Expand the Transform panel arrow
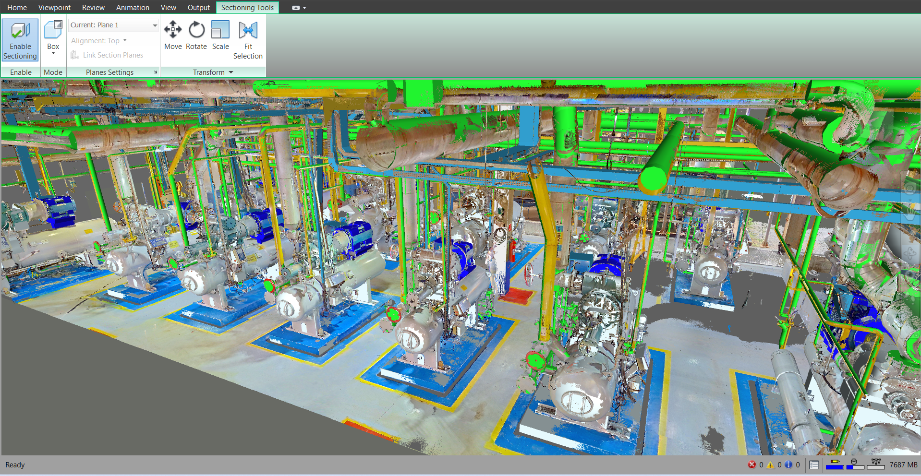Screen dimensions: 921x476 (231, 72)
